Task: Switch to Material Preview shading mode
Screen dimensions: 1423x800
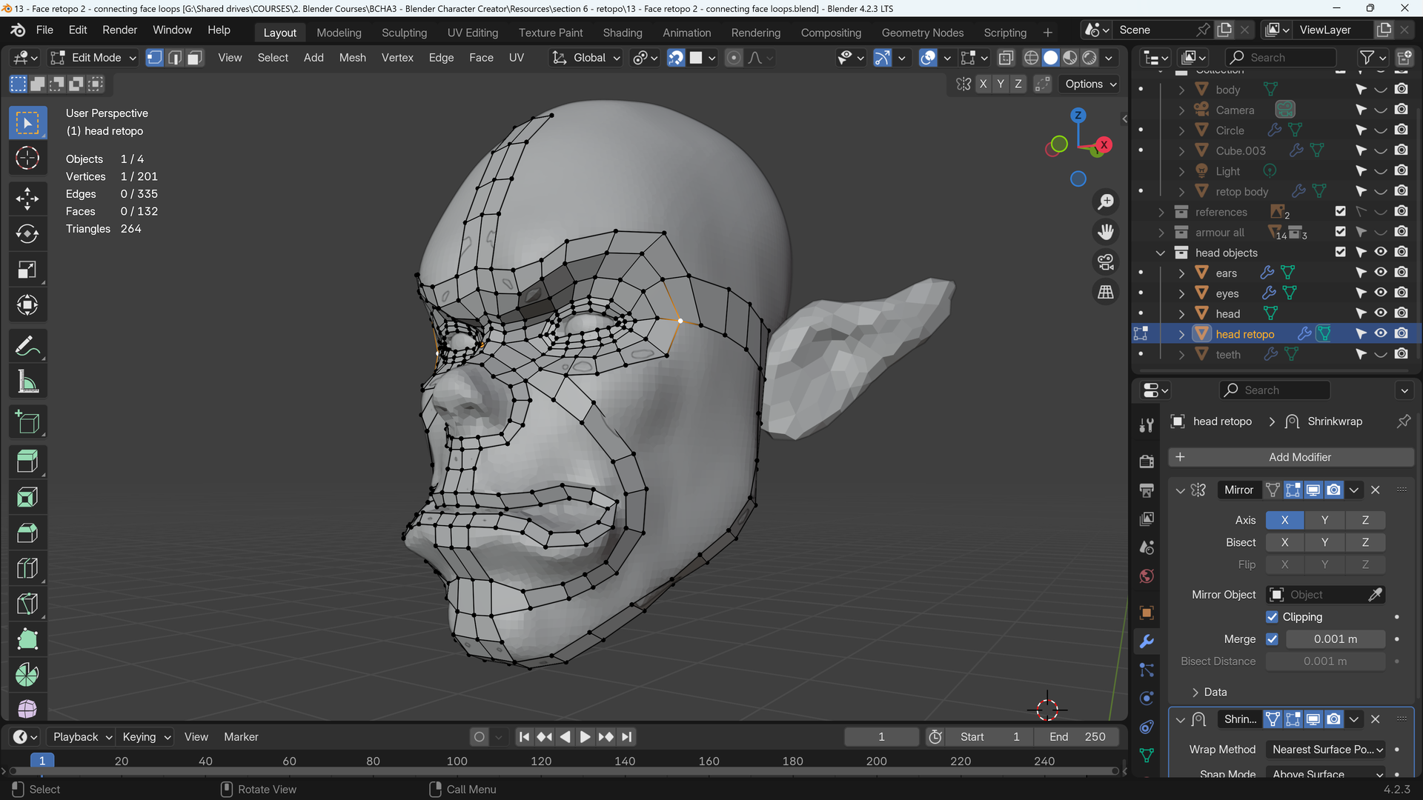Action: point(1069,57)
